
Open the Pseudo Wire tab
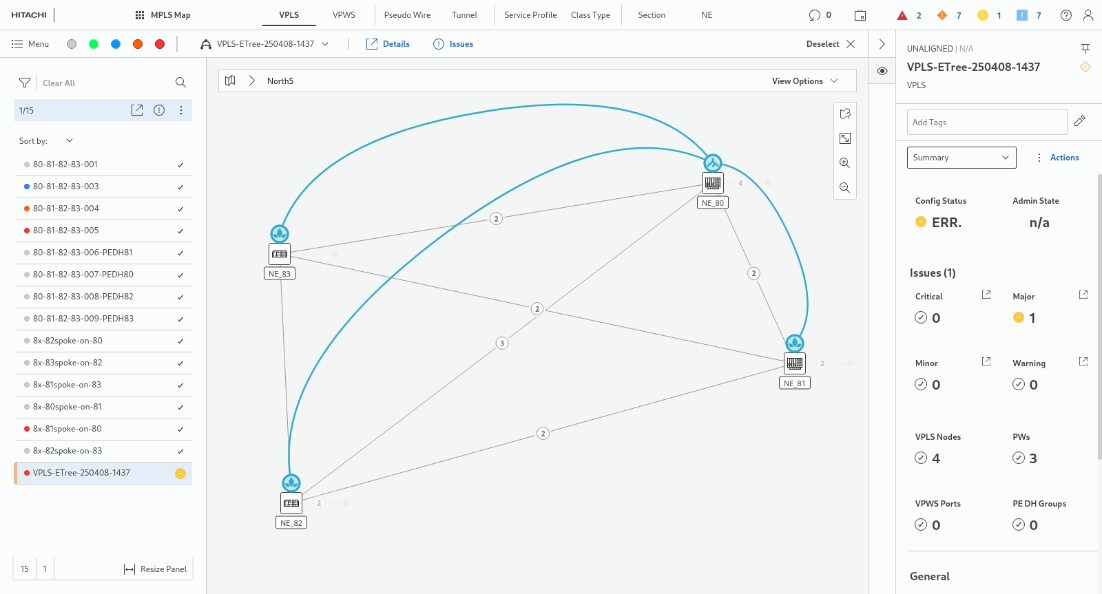pos(407,15)
